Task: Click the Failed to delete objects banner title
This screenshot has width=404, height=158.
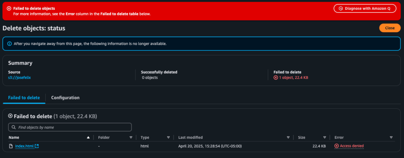Action: 34,9
